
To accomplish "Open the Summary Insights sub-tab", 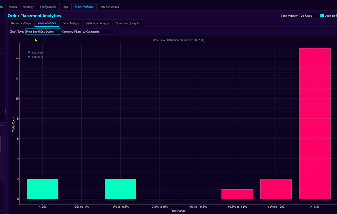I will tap(126, 23).
